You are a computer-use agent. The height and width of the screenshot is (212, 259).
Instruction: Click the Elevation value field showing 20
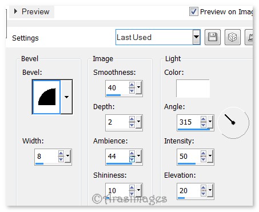[x=189, y=190]
